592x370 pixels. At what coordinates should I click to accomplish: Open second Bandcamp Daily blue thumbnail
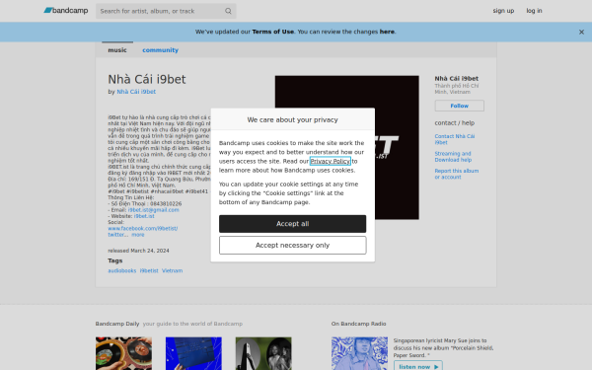coord(193,353)
